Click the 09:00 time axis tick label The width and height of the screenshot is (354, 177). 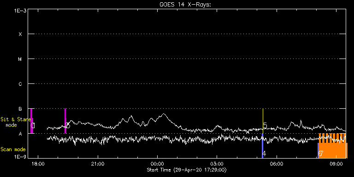[x=336, y=164]
